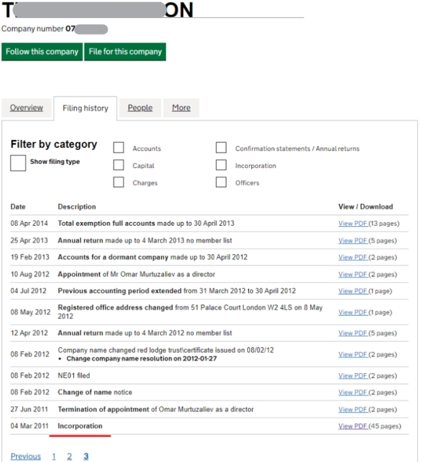Click Accounts for a dormant company description
This screenshot has width=422, height=462.
point(153,257)
